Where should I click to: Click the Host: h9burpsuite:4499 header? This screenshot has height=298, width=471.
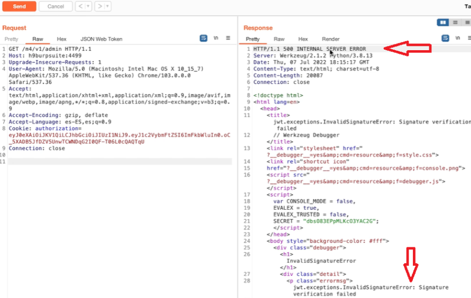click(45, 55)
